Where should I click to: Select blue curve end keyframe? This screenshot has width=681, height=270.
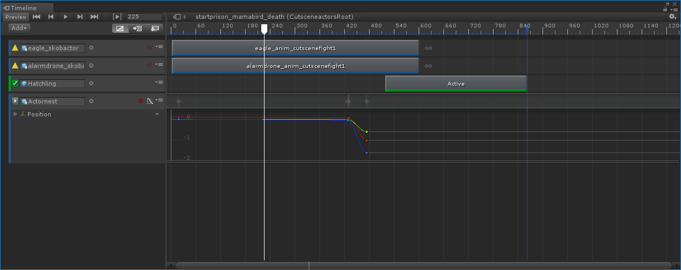point(367,153)
